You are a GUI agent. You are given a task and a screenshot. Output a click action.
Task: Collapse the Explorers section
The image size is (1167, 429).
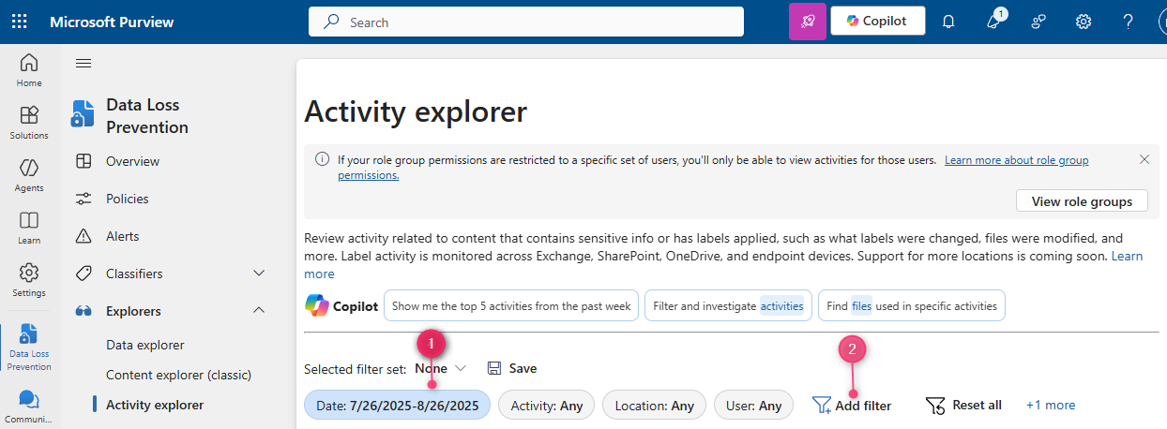(x=260, y=311)
